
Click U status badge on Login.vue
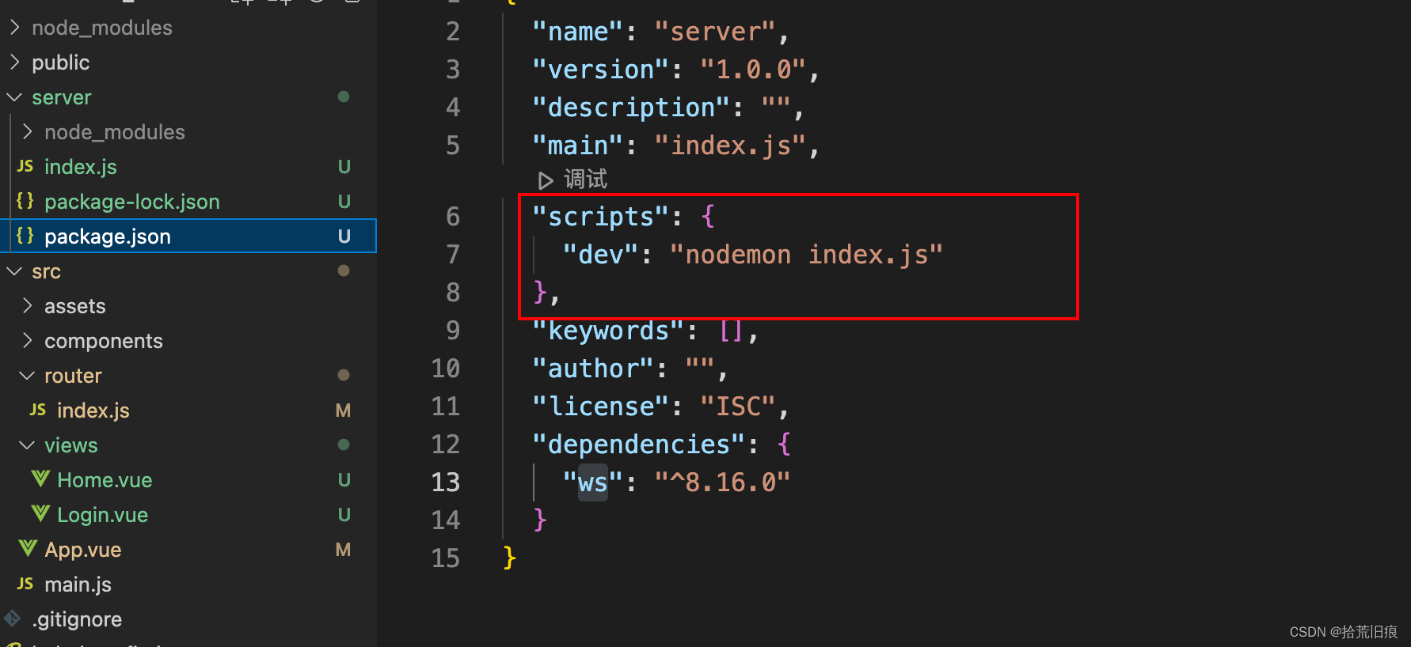click(344, 515)
